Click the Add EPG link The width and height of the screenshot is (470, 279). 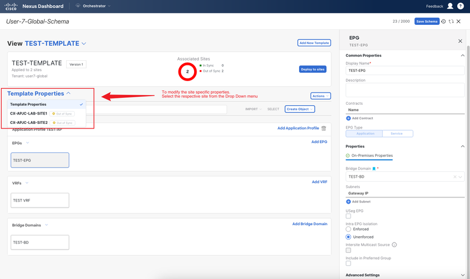tap(319, 142)
